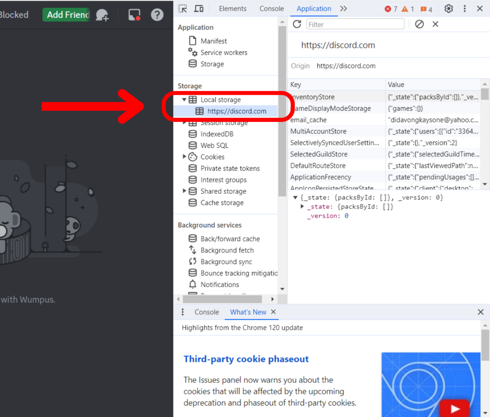Click the Filter input field
This screenshot has height=417, width=490.
tap(355, 24)
